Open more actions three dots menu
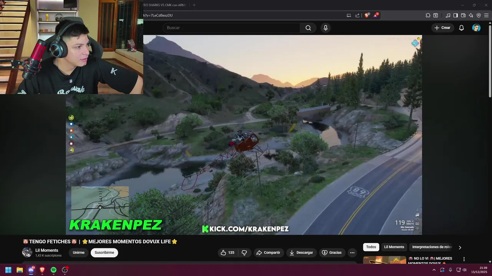The image size is (492, 276). [x=352, y=253]
